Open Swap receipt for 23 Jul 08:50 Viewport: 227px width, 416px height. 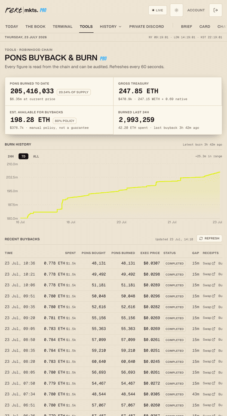(x=209, y=339)
